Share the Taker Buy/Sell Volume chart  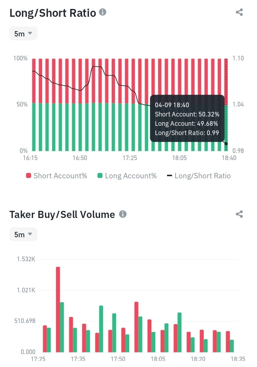239,214
